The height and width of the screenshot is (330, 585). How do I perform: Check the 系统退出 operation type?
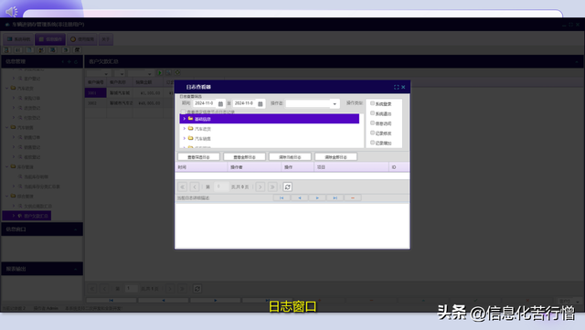[372, 113]
